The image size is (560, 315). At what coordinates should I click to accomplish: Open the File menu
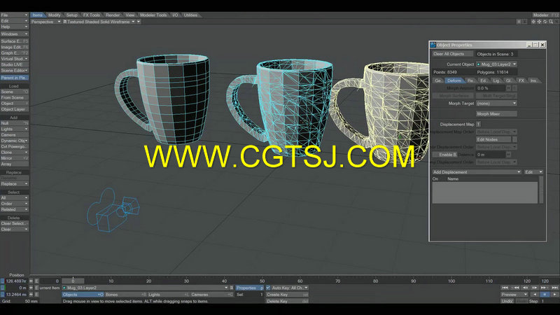(14, 15)
